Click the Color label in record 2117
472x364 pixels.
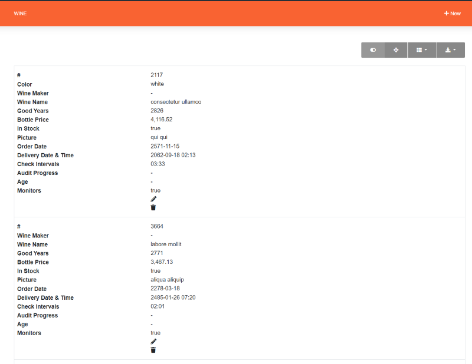coord(24,84)
